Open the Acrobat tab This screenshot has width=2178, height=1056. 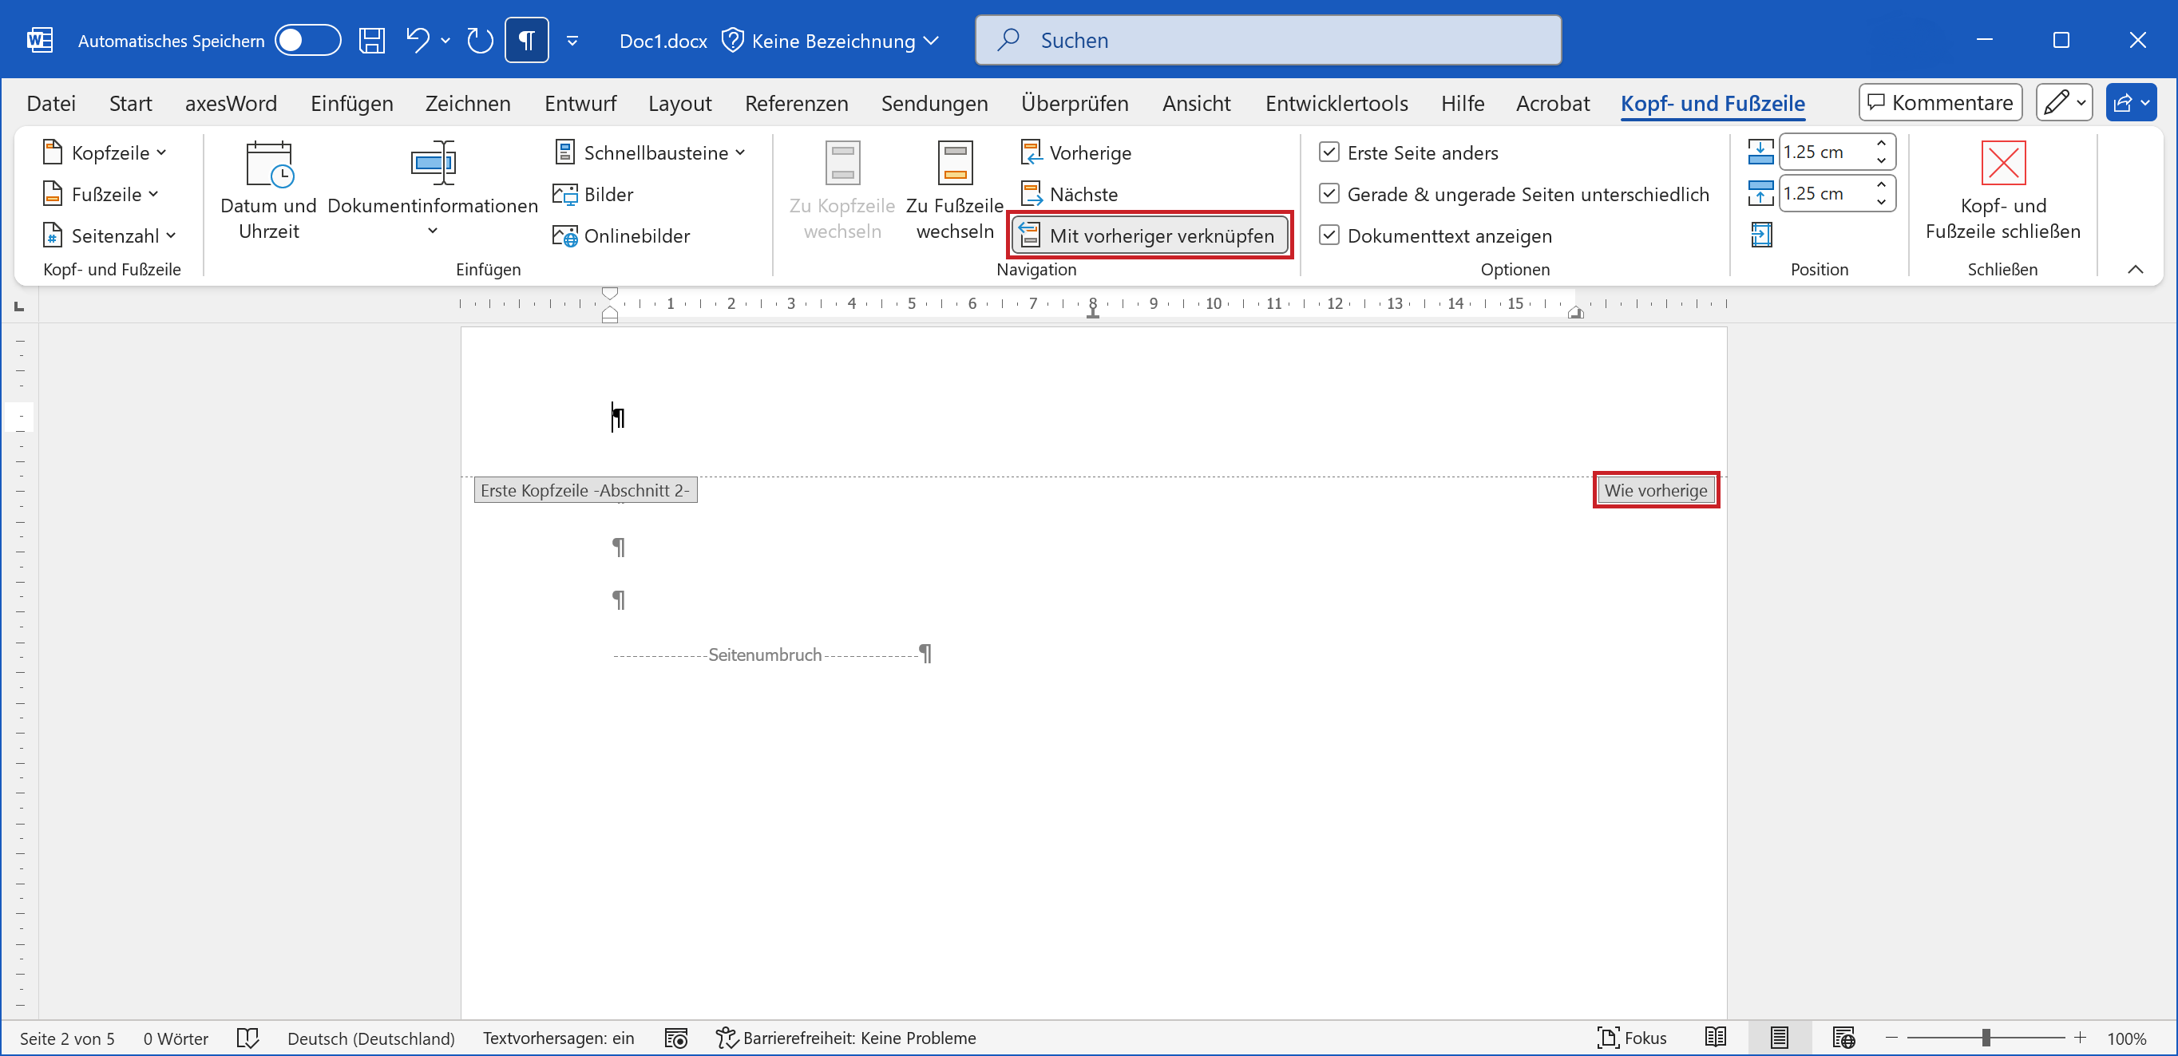coord(1552,103)
